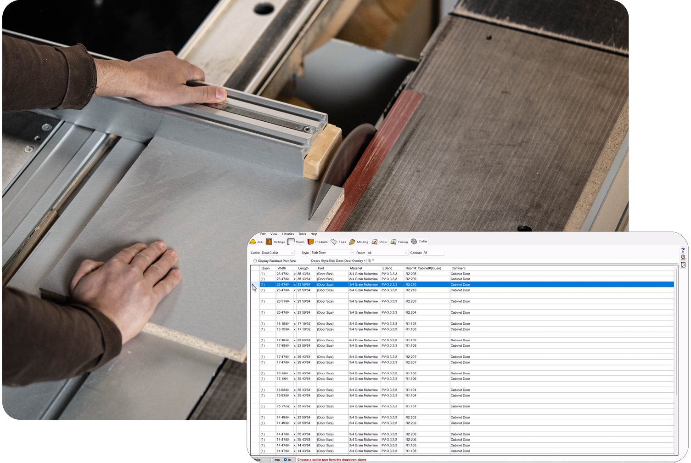This screenshot has height=463, width=691.
Task: Open the Settings toolbar icon
Action: (275, 242)
